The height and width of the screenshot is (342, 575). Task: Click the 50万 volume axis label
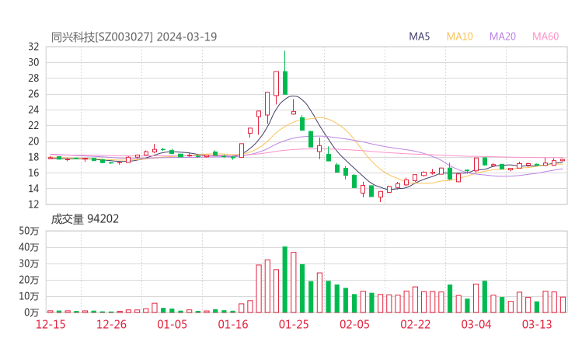[x=29, y=231]
